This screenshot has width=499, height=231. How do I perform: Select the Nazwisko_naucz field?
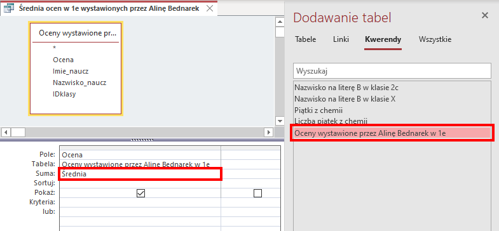(79, 82)
